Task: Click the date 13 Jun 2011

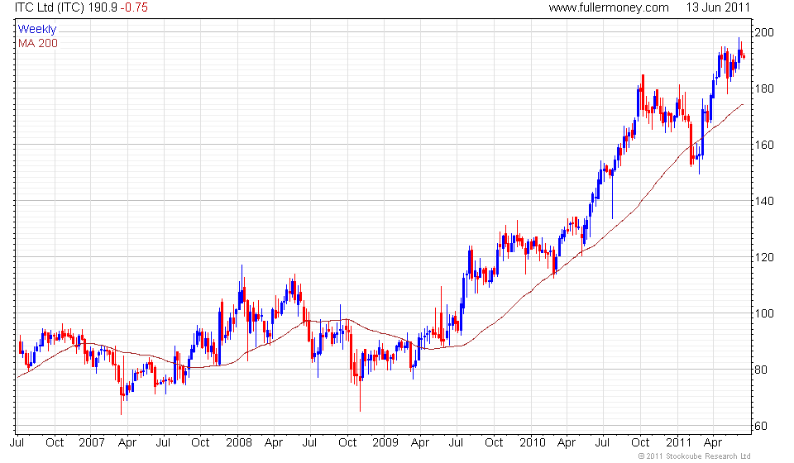Action: (x=718, y=7)
